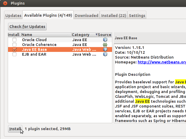Click Java EE Base source cube icon

point(105,49)
